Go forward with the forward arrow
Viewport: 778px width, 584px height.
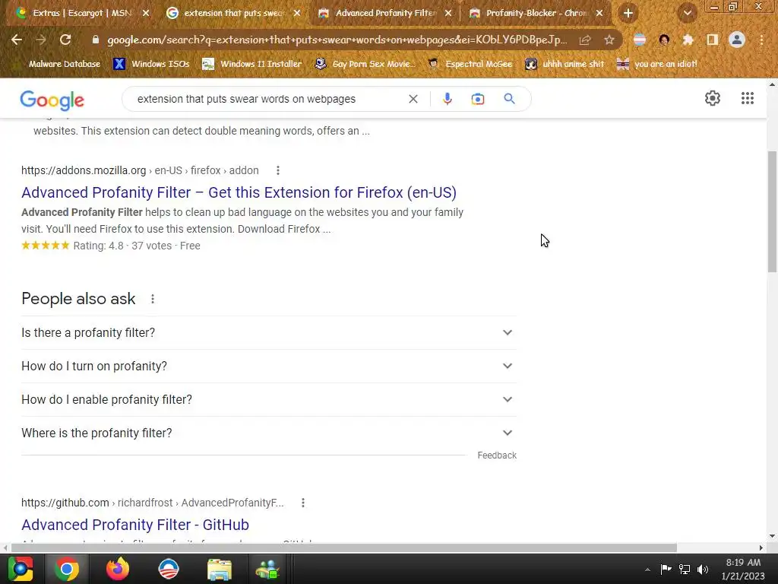[x=41, y=40]
